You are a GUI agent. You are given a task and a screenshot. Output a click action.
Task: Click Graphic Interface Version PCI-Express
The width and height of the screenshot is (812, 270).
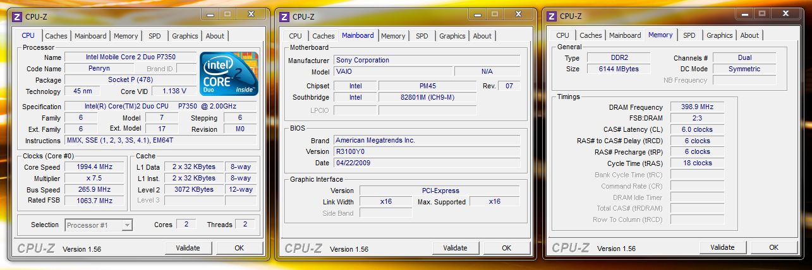pos(440,191)
